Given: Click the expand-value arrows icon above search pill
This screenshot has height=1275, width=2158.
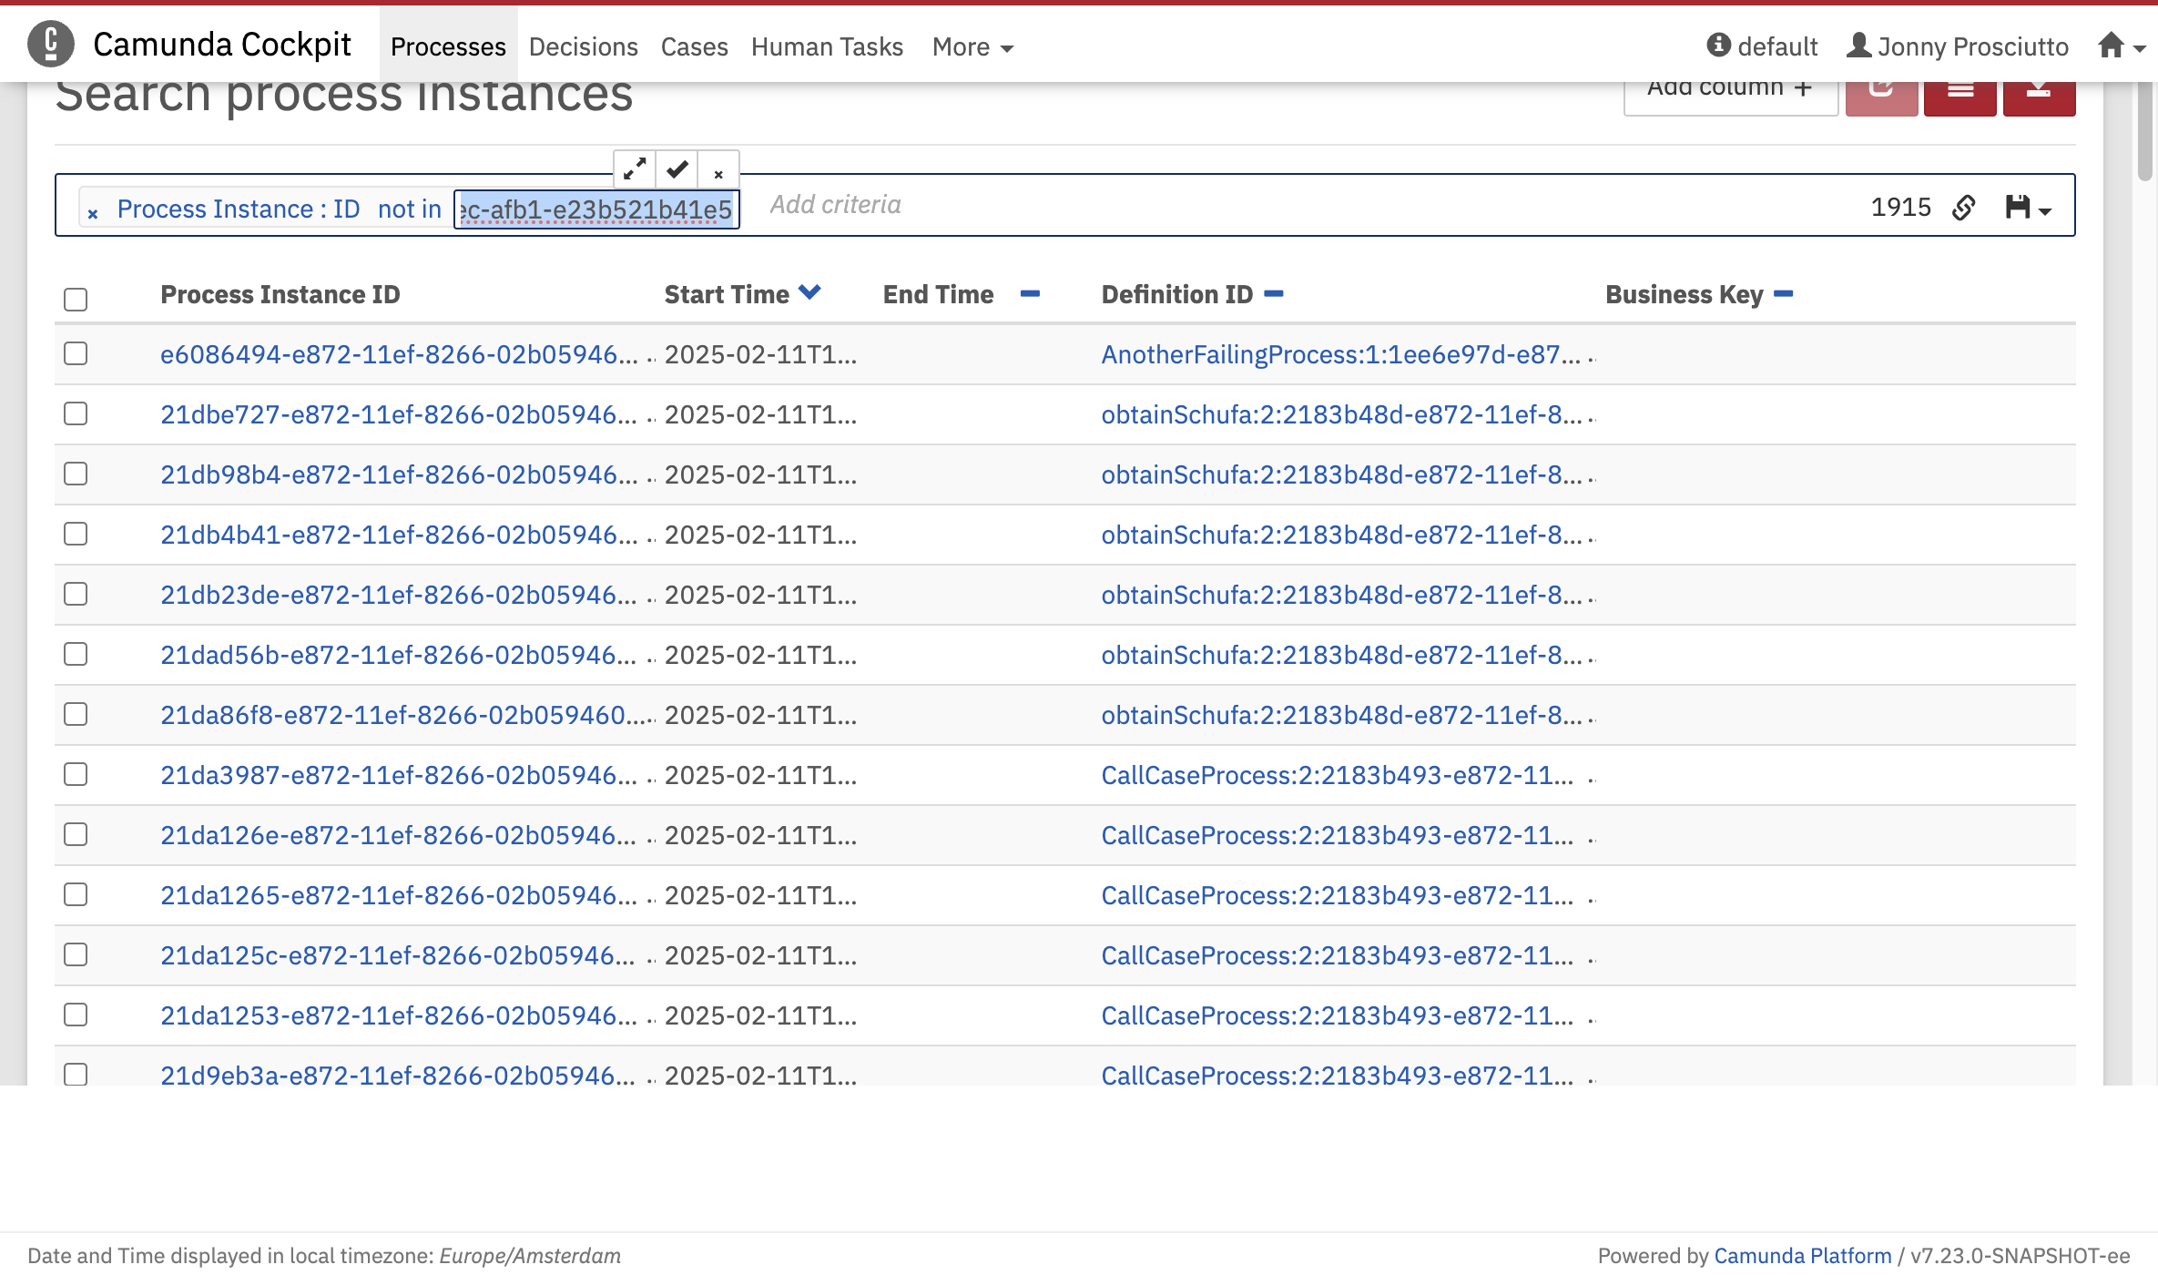Looking at the screenshot, I should pos(635,169).
